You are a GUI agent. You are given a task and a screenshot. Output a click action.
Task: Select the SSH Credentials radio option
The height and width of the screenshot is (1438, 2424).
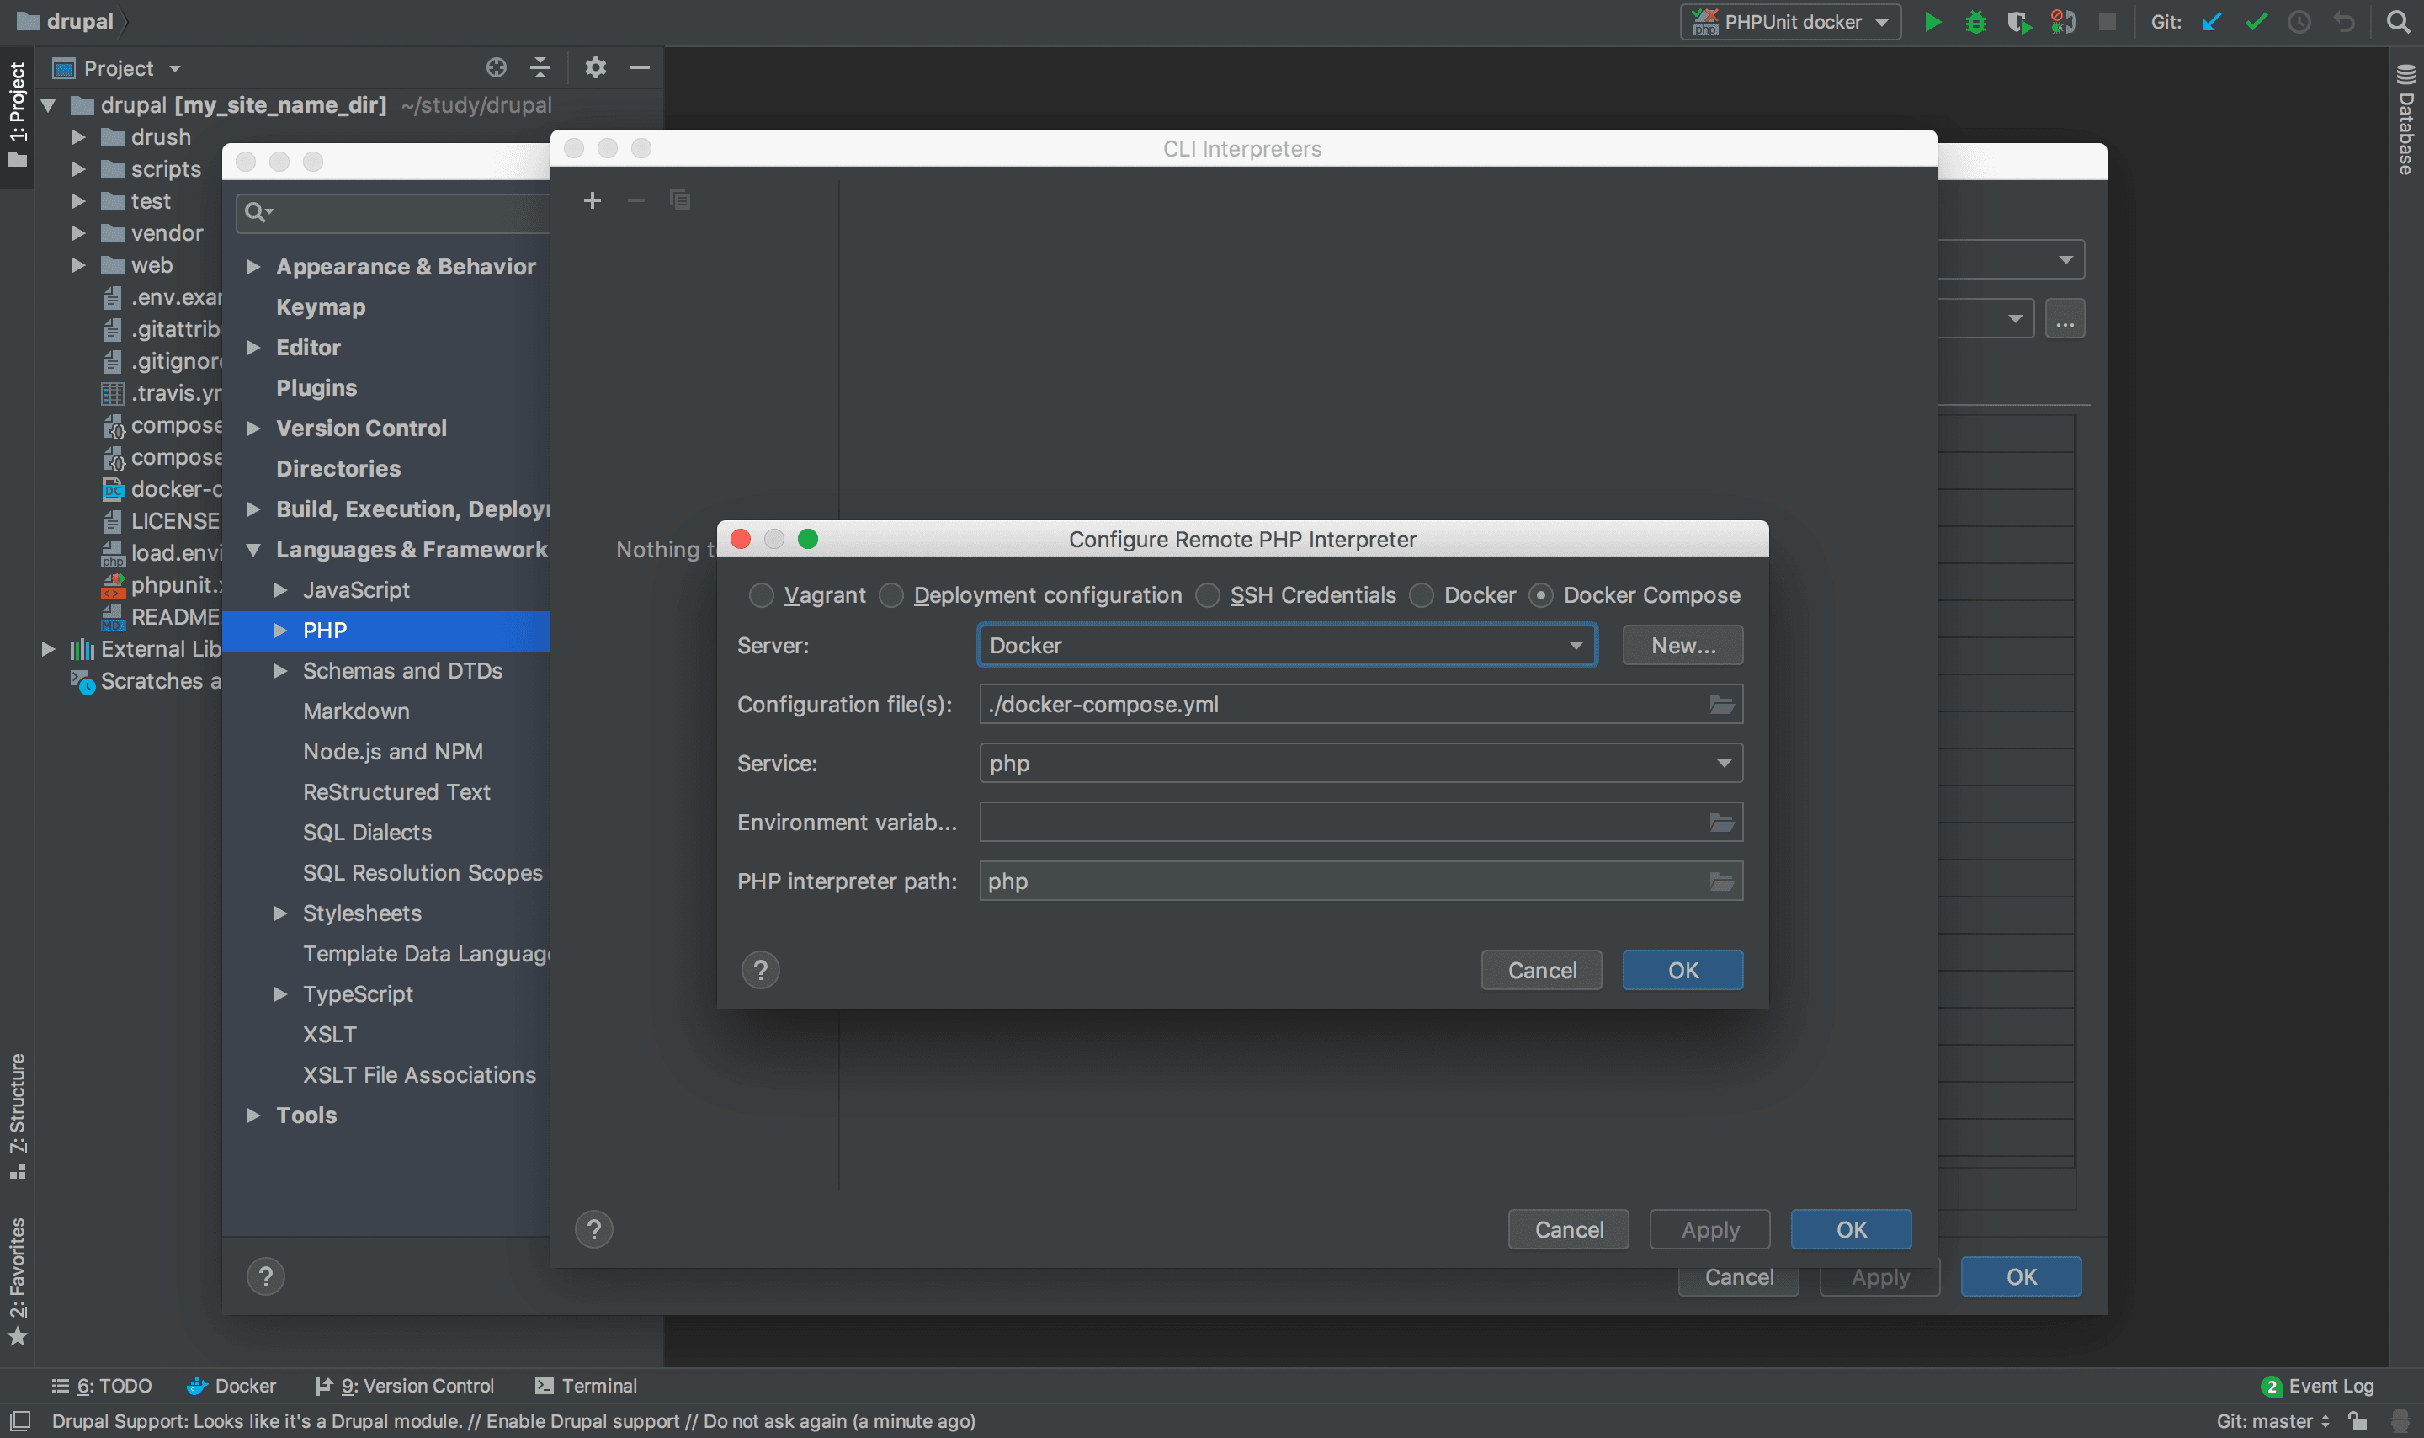(x=1208, y=595)
